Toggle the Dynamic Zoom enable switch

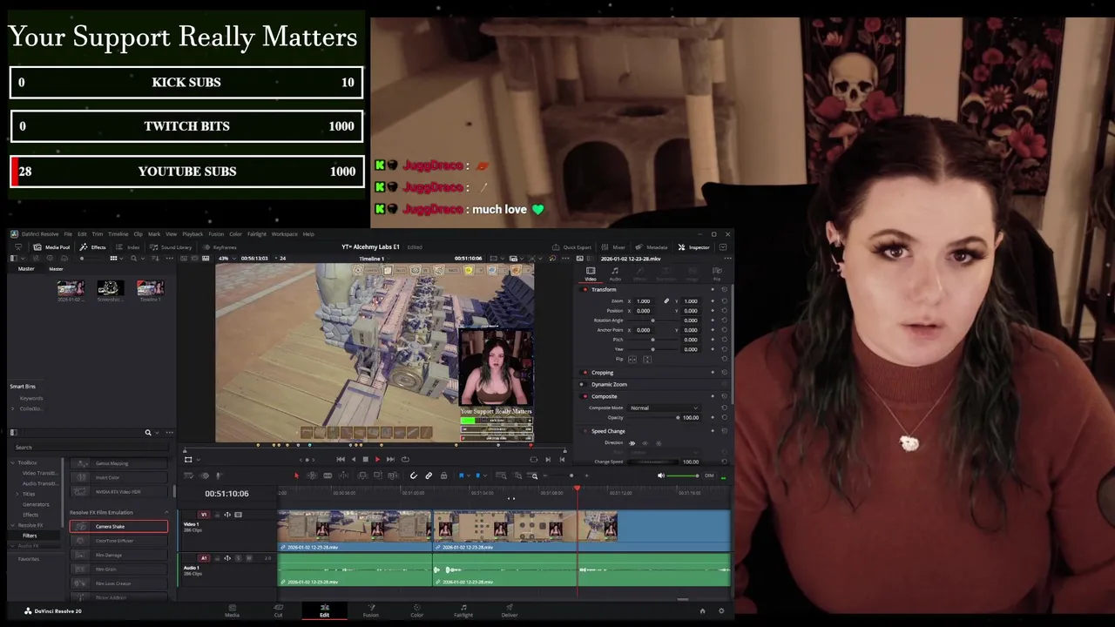pyautogui.click(x=585, y=384)
